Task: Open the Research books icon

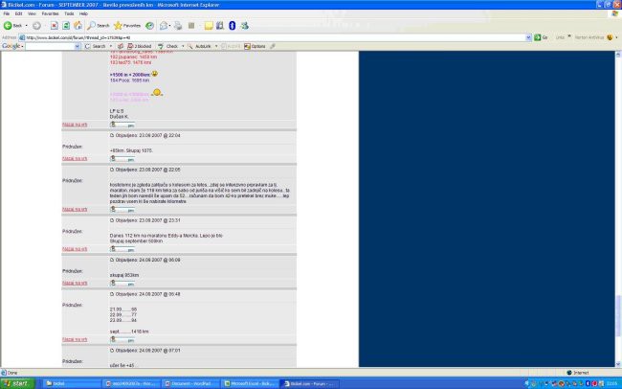Action: tap(220, 26)
